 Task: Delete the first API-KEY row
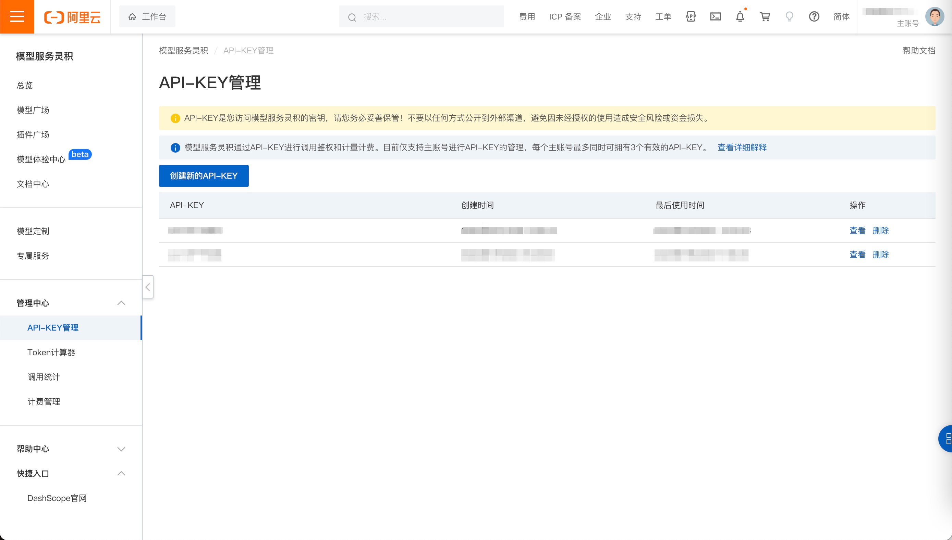(880, 231)
